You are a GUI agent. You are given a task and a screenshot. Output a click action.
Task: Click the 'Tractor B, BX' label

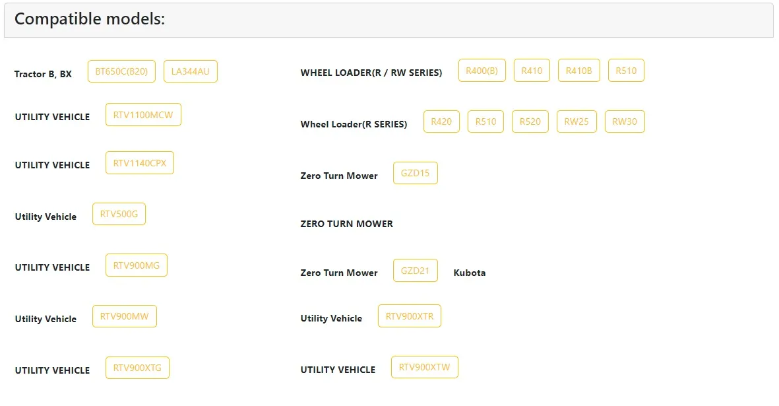point(43,74)
